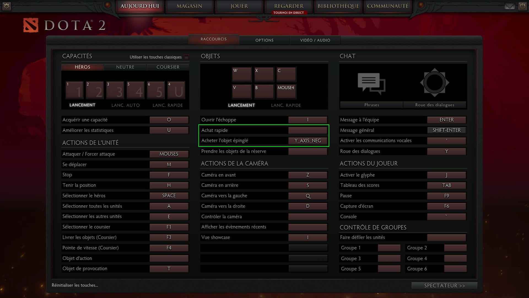The width and height of the screenshot is (529, 298).
Task: Open the VIDÉO / AUDIO tab
Action: tap(315, 40)
